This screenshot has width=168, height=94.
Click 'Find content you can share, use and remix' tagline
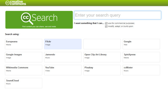[x=39, y=26]
